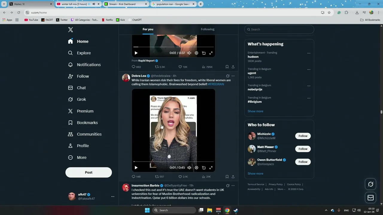
Task: Seek on Debra Lea video progress bar
Action: click(174, 162)
